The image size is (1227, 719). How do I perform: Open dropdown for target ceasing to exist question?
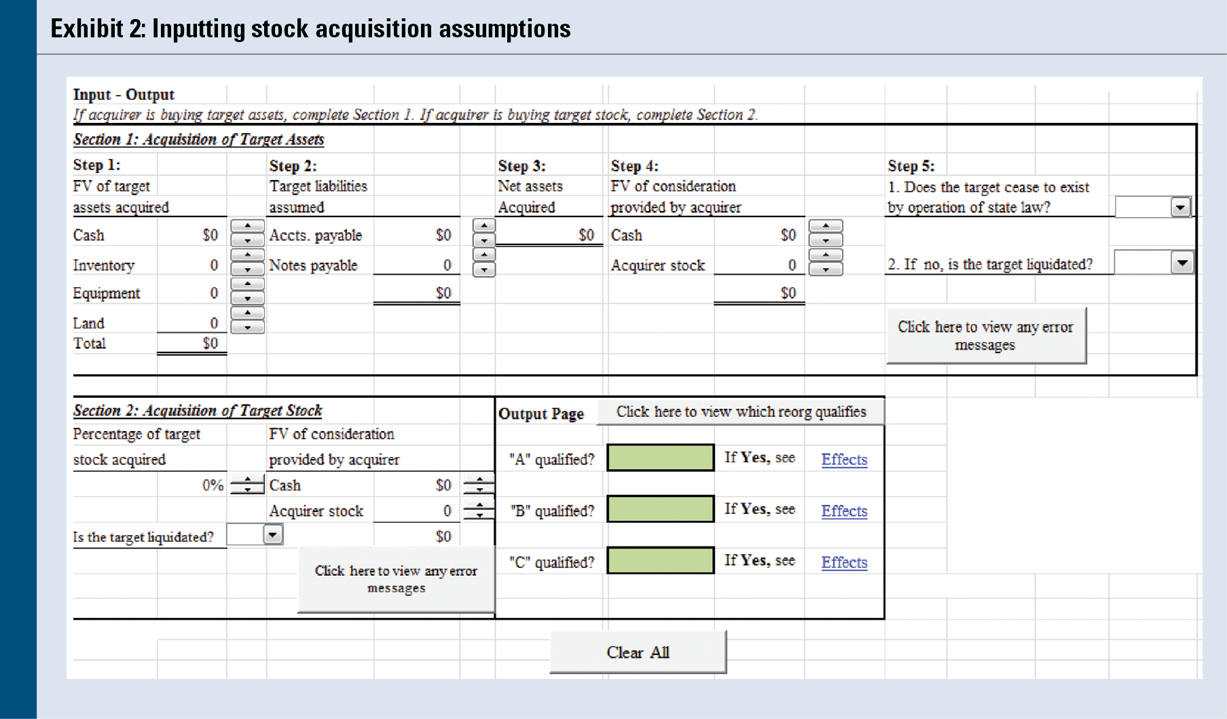1180,207
